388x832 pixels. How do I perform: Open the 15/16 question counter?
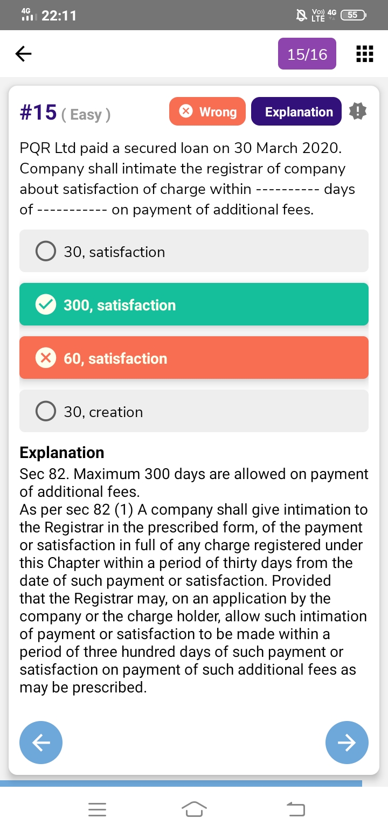point(307,54)
